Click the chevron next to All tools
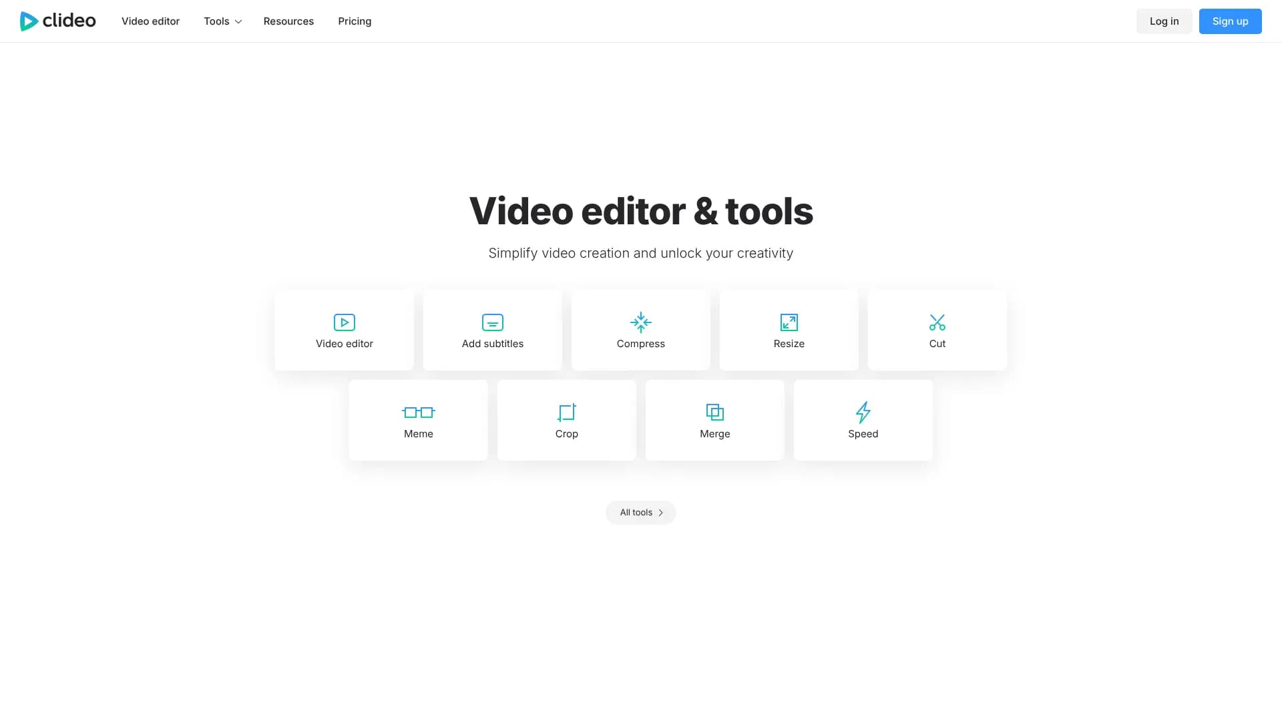 coord(660,512)
